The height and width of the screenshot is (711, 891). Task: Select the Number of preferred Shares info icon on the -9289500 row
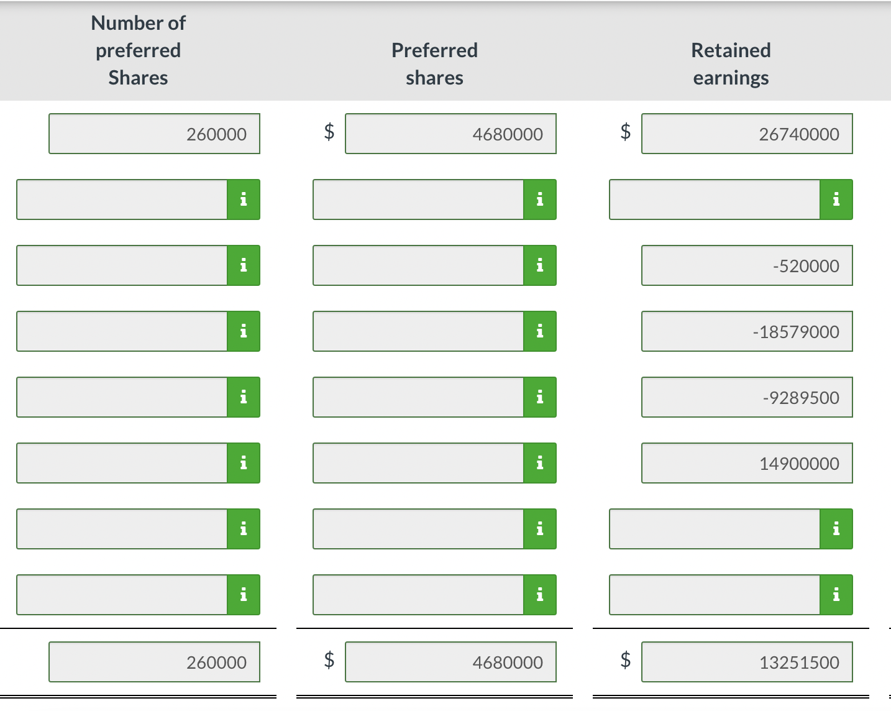pos(244,397)
